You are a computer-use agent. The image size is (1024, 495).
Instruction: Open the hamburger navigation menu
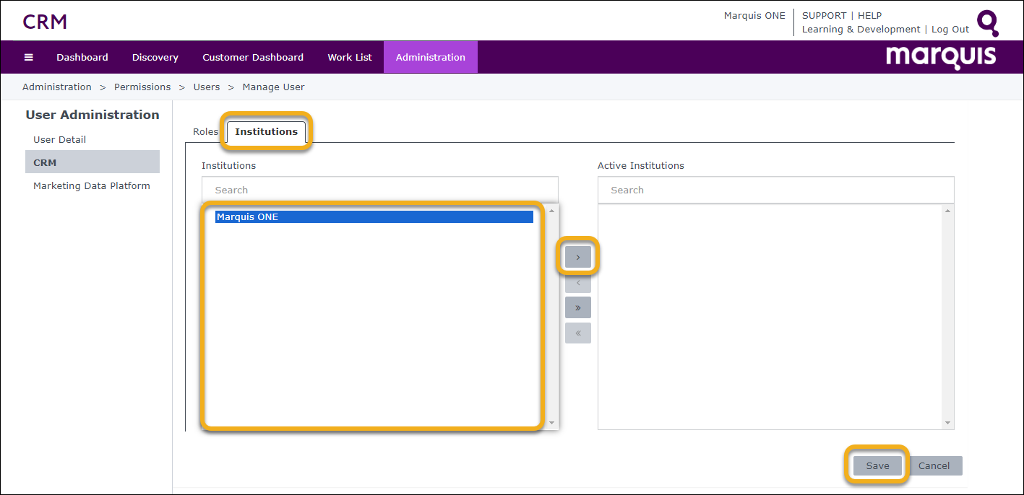29,57
